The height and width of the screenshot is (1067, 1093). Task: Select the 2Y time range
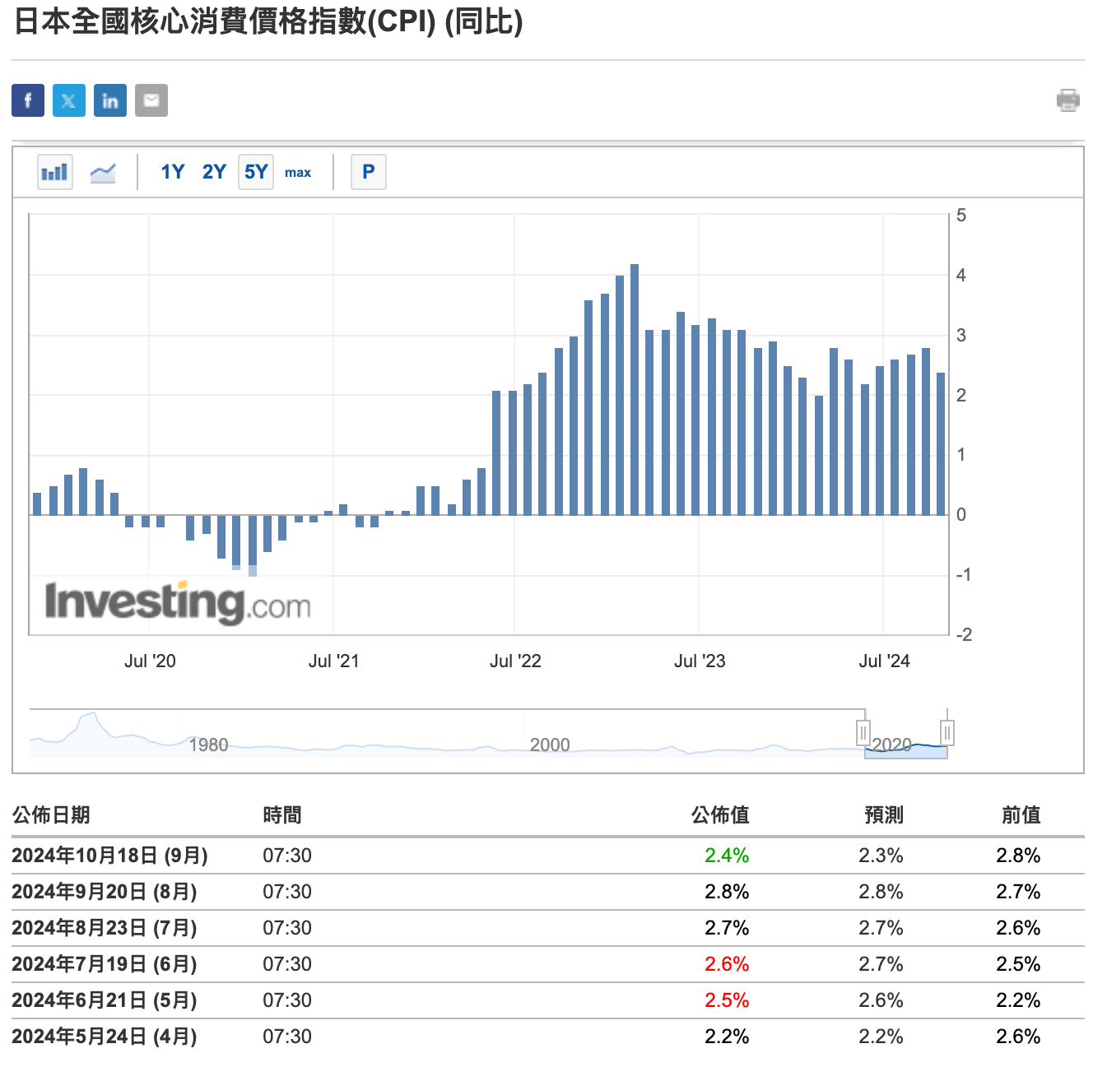tap(214, 172)
